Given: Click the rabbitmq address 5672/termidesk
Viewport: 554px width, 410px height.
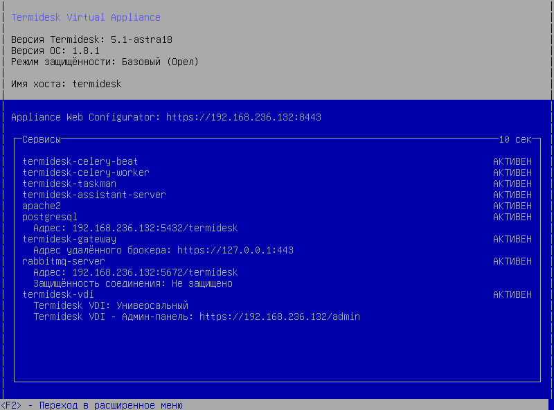Looking at the screenshot, I should coord(155,272).
